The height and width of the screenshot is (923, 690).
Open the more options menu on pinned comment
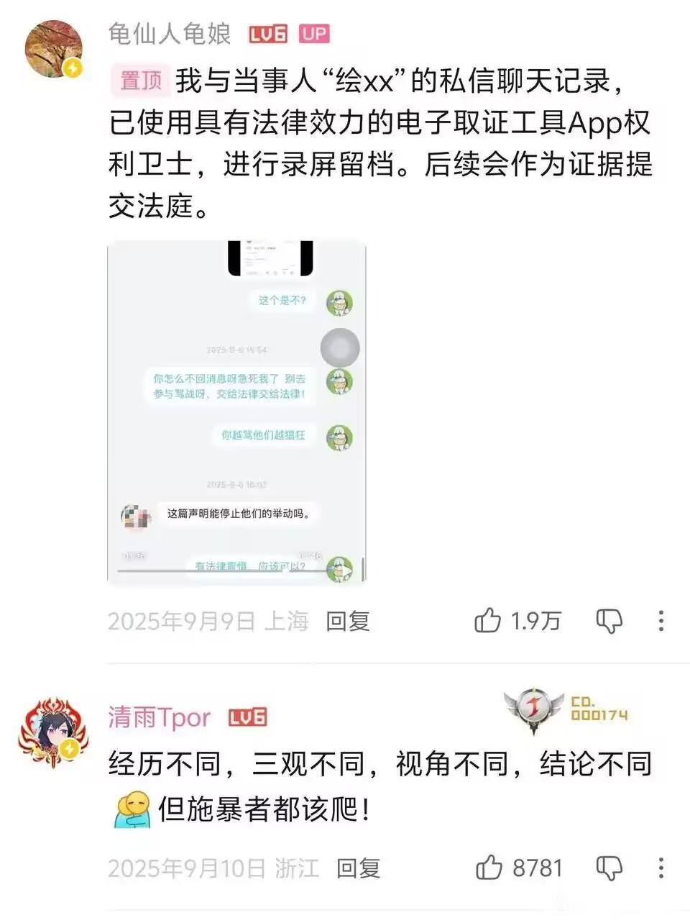click(x=661, y=621)
